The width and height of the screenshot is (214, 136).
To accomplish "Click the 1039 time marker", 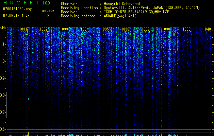I will pos(186,29).
